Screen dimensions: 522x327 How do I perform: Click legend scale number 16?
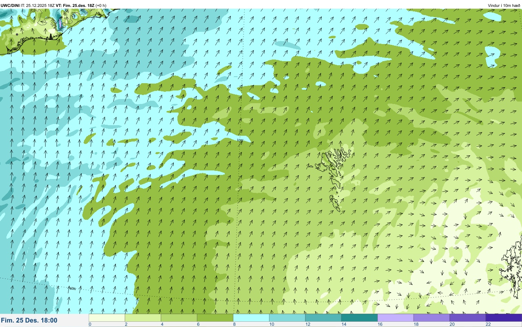380,324
